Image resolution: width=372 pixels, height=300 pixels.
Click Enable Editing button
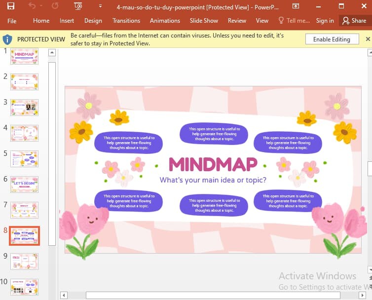pyautogui.click(x=332, y=39)
